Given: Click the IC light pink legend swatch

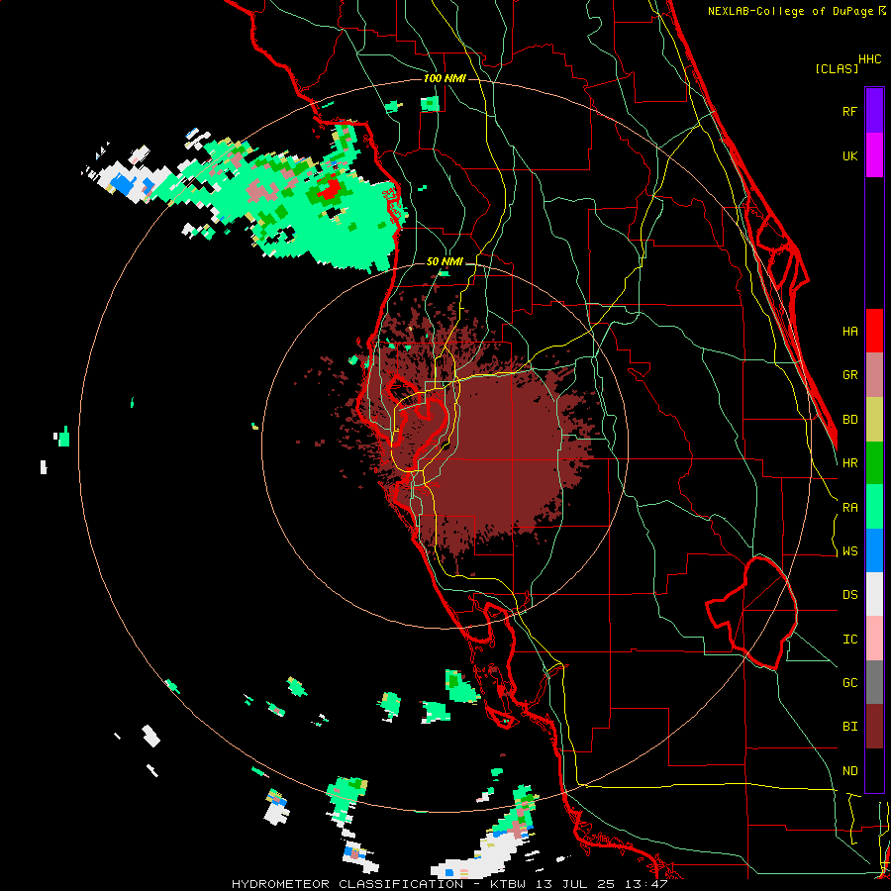Looking at the screenshot, I should [x=874, y=639].
